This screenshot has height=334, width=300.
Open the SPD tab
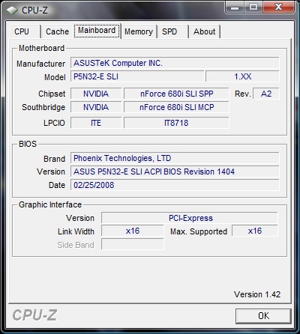pos(172,31)
